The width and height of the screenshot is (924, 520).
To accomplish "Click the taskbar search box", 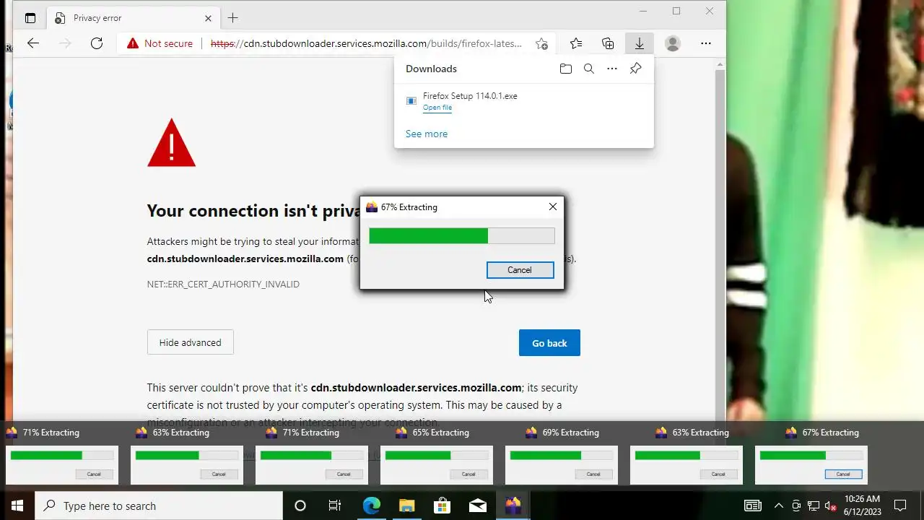I will (159, 506).
